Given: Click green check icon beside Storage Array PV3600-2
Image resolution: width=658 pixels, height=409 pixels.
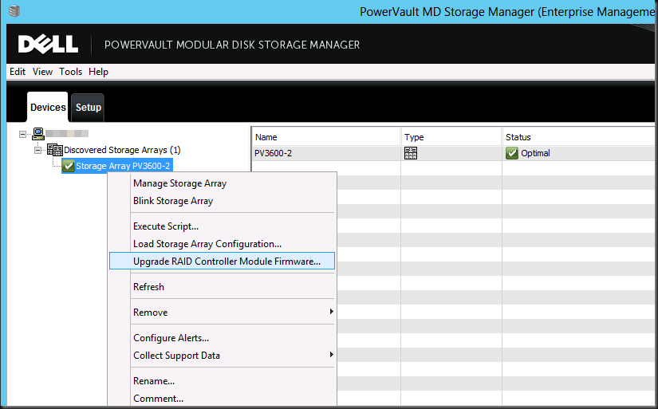Looking at the screenshot, I should point(69,166).
